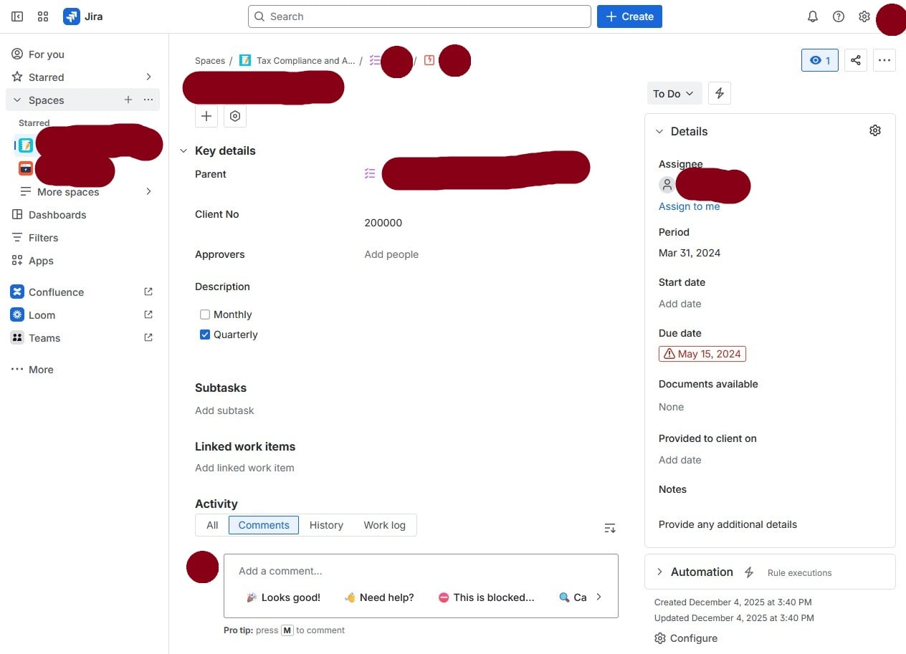Open Configure at bottom right
Viewport: 906px width, 654px height.
pos(686,638)
